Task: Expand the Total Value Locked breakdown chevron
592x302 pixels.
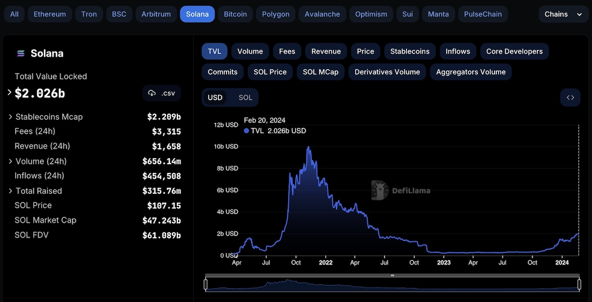Action: click(9, 92)
